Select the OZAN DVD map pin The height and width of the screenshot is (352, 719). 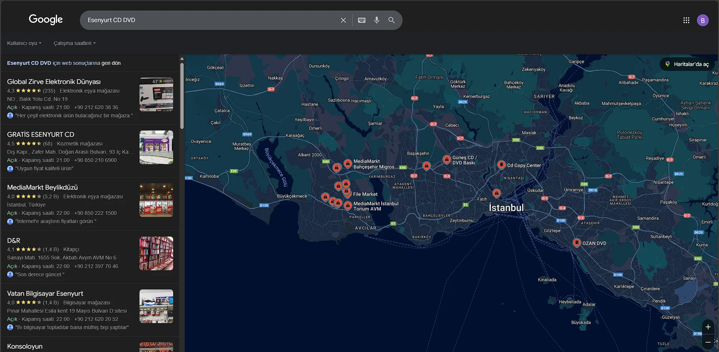pos(577,243)
